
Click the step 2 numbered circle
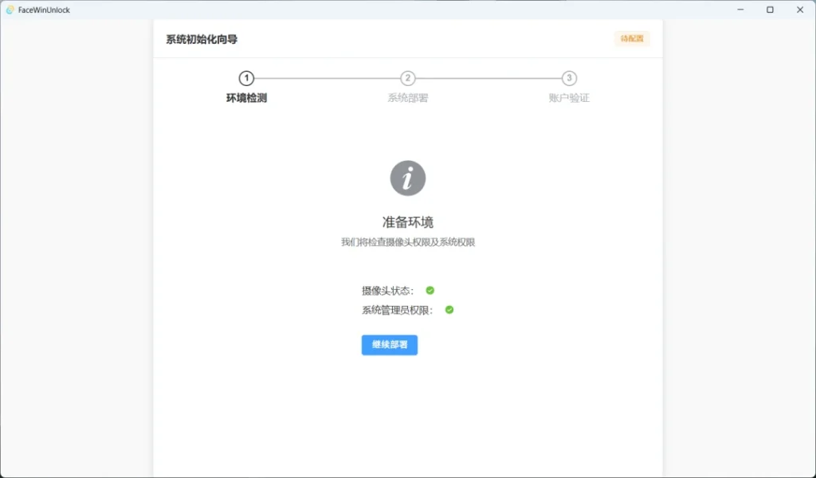(x=408, y=79)
